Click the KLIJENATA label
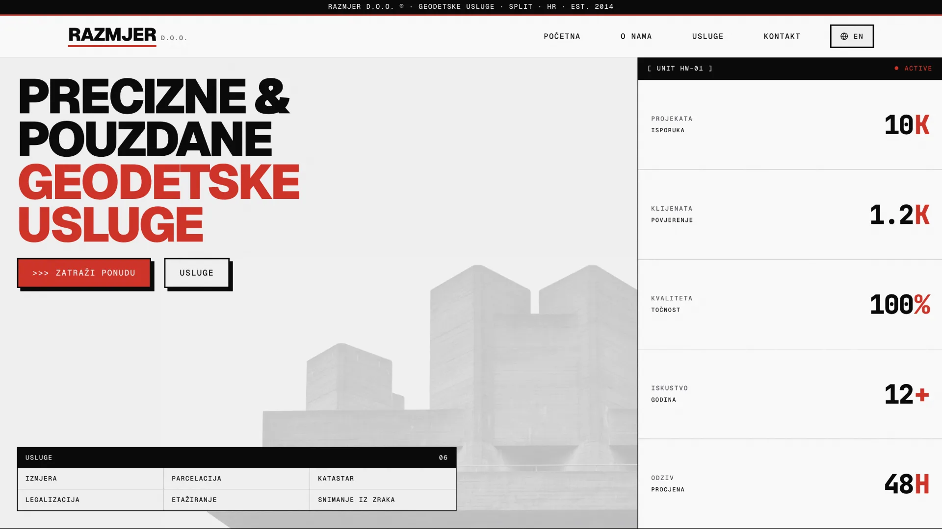Viewport: 942px width, 529px height. click(672, 208)
